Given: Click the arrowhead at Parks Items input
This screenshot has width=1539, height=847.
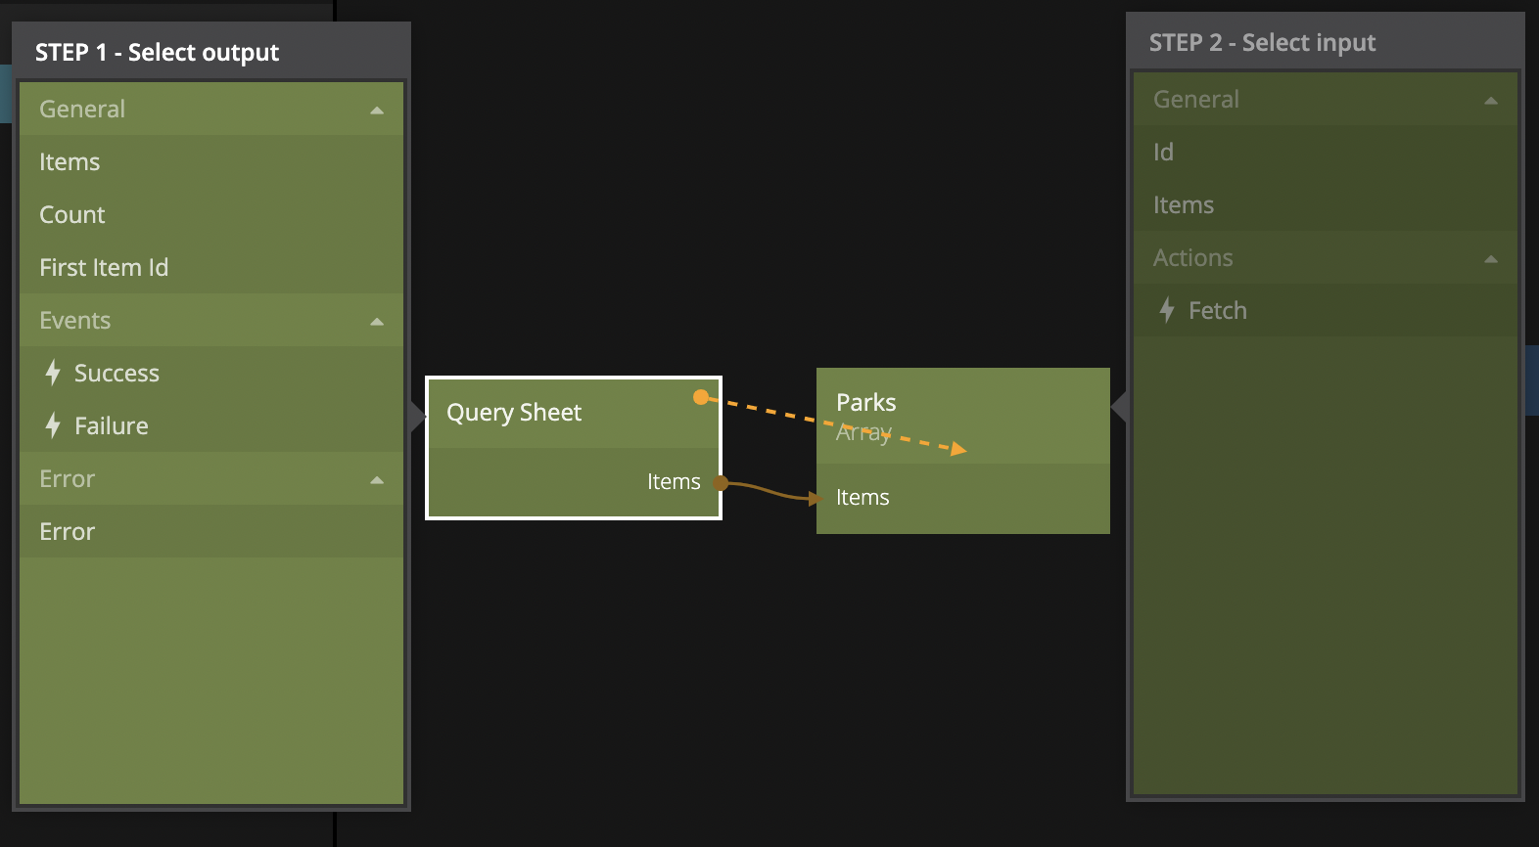Looking at the screenshot, I should click(x=814, y=498).
